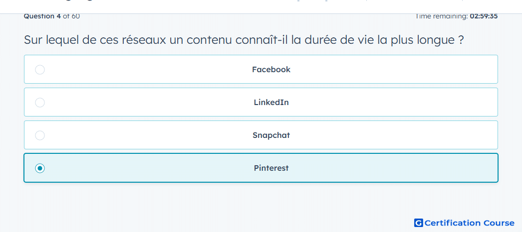Screen dimensions: 522x232
Task: Click the "LinkedIn" answer label text
Action: point(271,103)
